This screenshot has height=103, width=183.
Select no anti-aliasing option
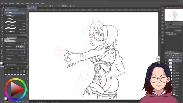[17, 47]
